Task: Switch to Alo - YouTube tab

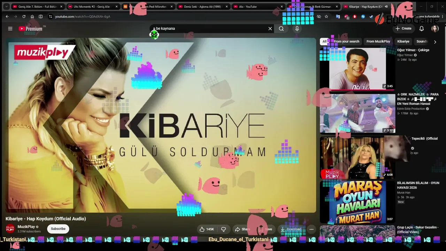Action: tap(258, 7)
